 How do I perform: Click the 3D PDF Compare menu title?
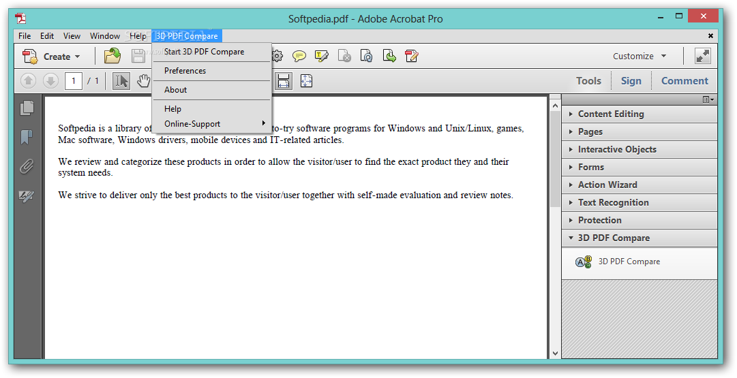point(187,35)
